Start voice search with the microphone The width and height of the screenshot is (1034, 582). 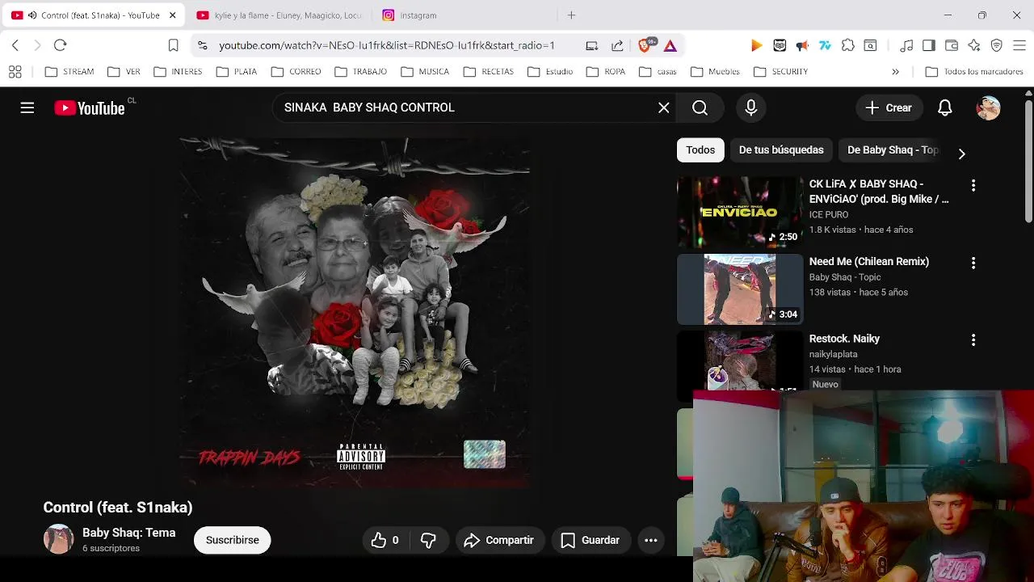coord(751,108)
